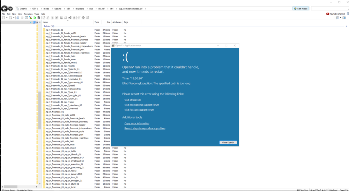Click the checkmark image toolbar icon
Screen dimensions: 349x191
(26, 18)
